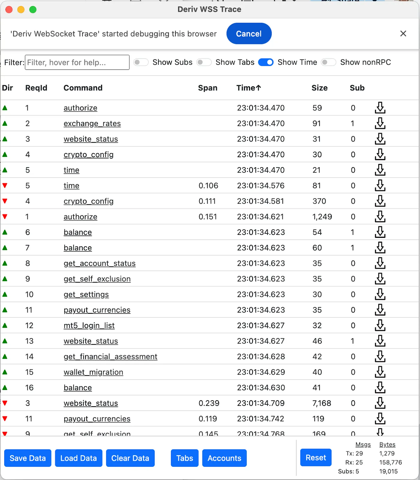Sort by the Size column header
This screenshot has height=480, width=420.
pyautogui.click(x=320, y=88)
